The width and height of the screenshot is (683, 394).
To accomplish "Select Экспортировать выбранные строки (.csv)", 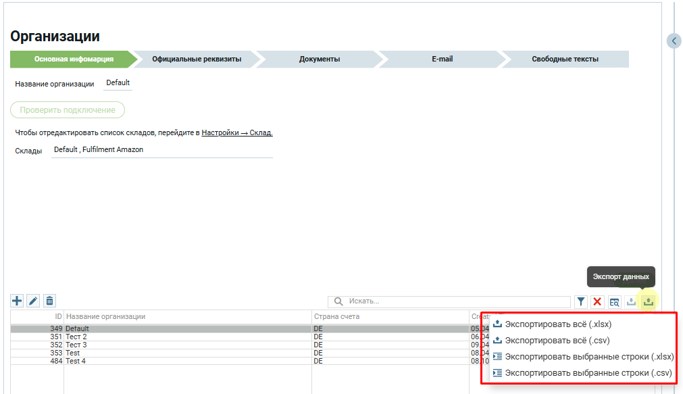I will pyautogui.click(x=587, y=373).
